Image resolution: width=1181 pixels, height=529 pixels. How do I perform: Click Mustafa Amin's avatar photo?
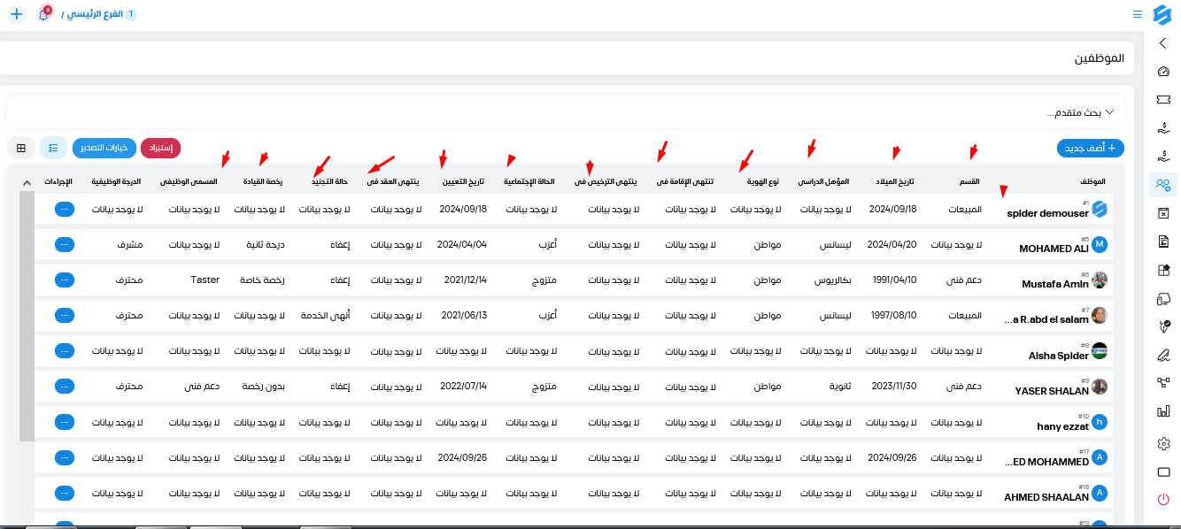pyautogui.click(x=1100, y=280)
